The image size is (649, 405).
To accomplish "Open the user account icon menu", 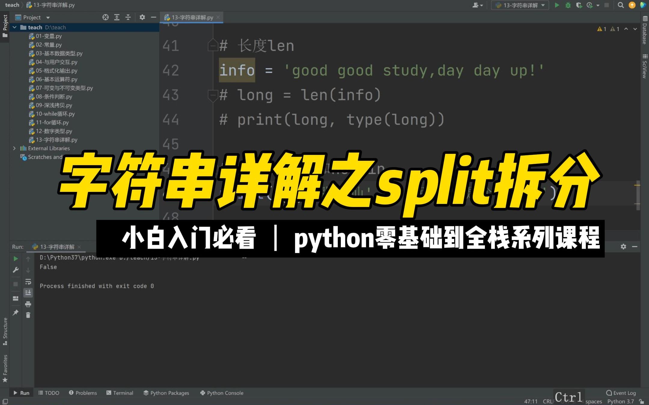I will 477,5.
